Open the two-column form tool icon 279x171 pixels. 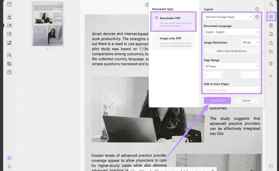pos(9,34)
